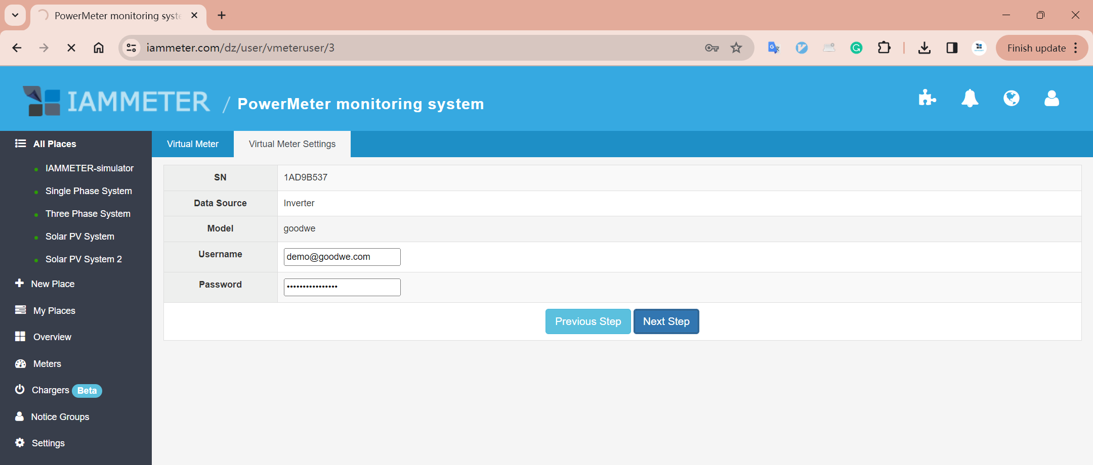1093x465 pixels.
Task: Open the browser Downloads icon
Action: [924, 48]
